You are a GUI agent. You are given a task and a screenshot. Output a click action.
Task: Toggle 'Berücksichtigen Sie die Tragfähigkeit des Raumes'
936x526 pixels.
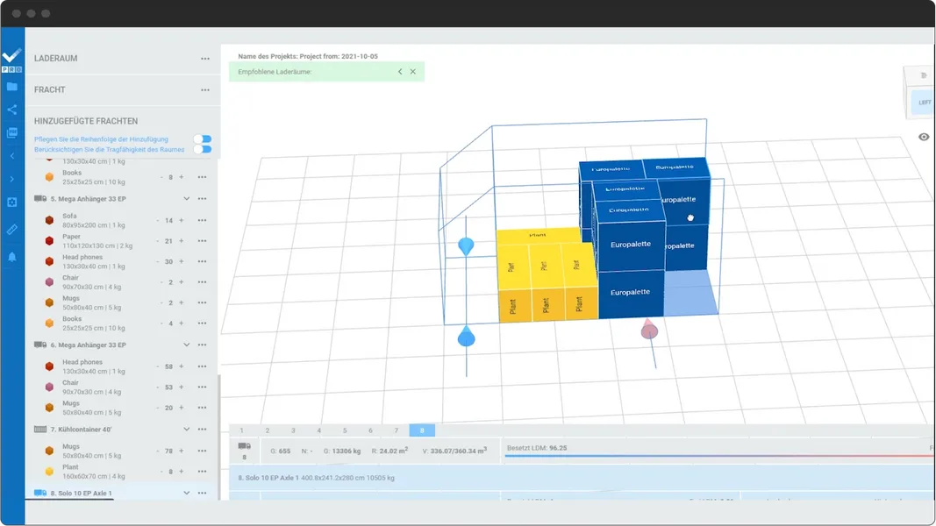pyautogui.click(x=203, y=150)
